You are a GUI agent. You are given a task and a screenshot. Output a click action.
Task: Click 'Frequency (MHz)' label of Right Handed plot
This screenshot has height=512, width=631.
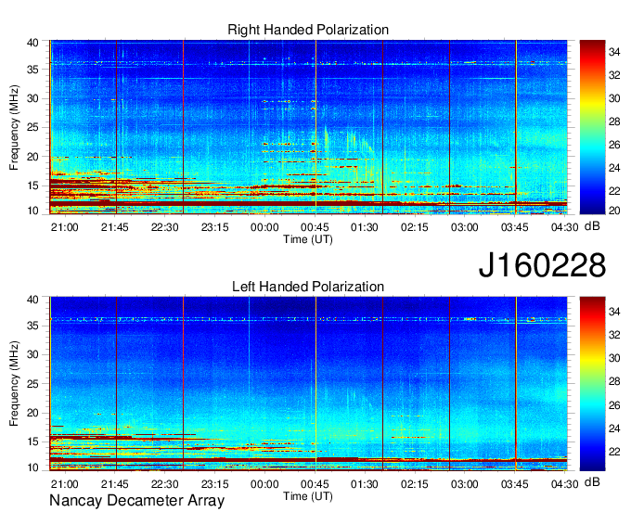coord(14,127)
